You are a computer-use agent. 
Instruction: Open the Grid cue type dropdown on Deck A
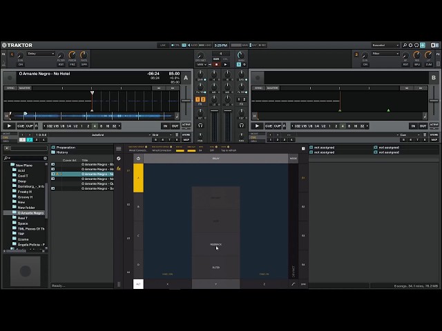click(x=162, y=135)
